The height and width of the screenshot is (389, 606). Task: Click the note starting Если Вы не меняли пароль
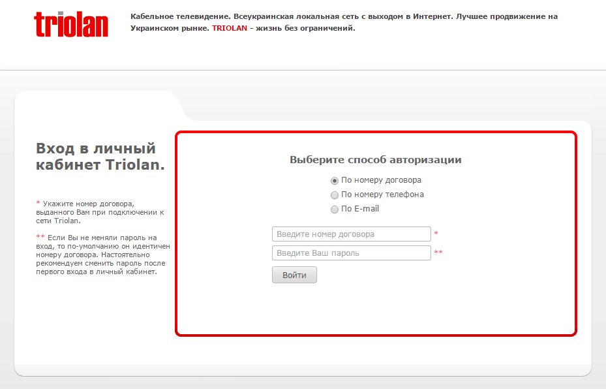(103, 255)
